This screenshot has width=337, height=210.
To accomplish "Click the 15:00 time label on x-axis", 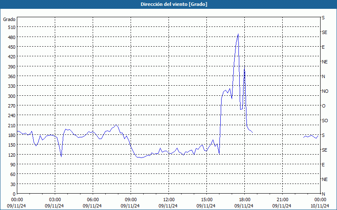I will (x=206, y=200).
